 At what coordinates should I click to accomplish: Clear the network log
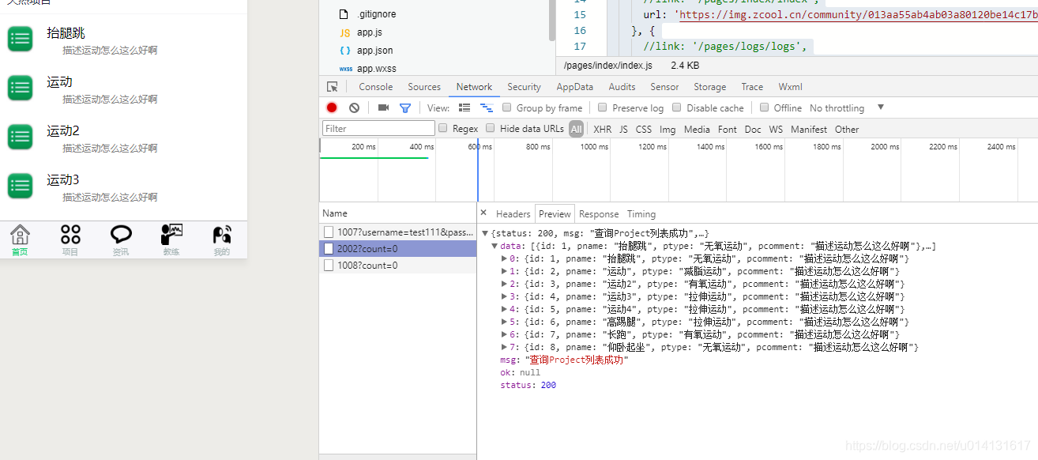(354, 107)
